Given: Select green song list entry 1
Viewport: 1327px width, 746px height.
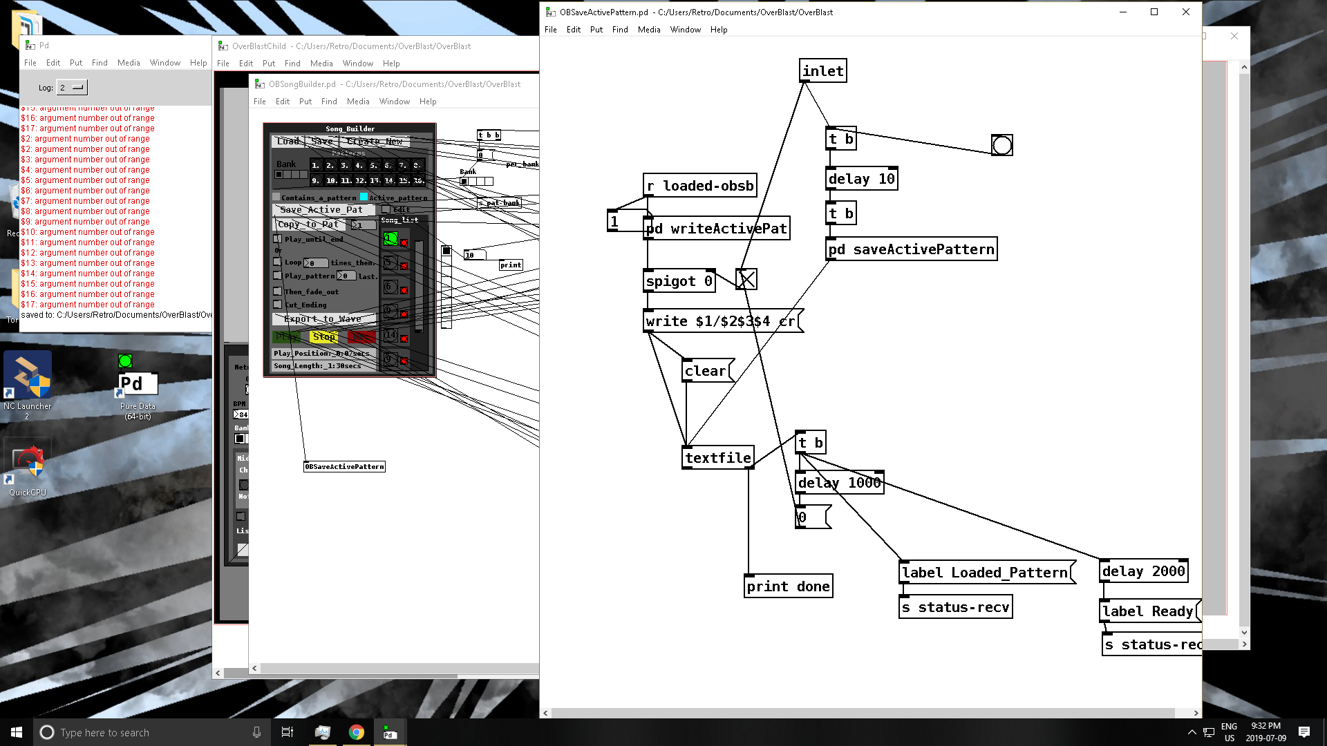Looking at the screenshot, I should pyautogui.click(x=390, y=238).
